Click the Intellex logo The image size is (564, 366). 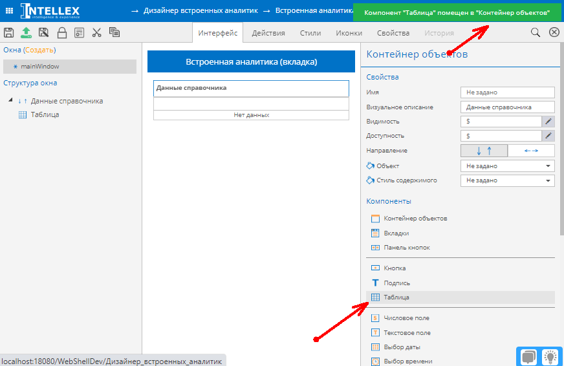pyautogui.click(x=50, y=11)
